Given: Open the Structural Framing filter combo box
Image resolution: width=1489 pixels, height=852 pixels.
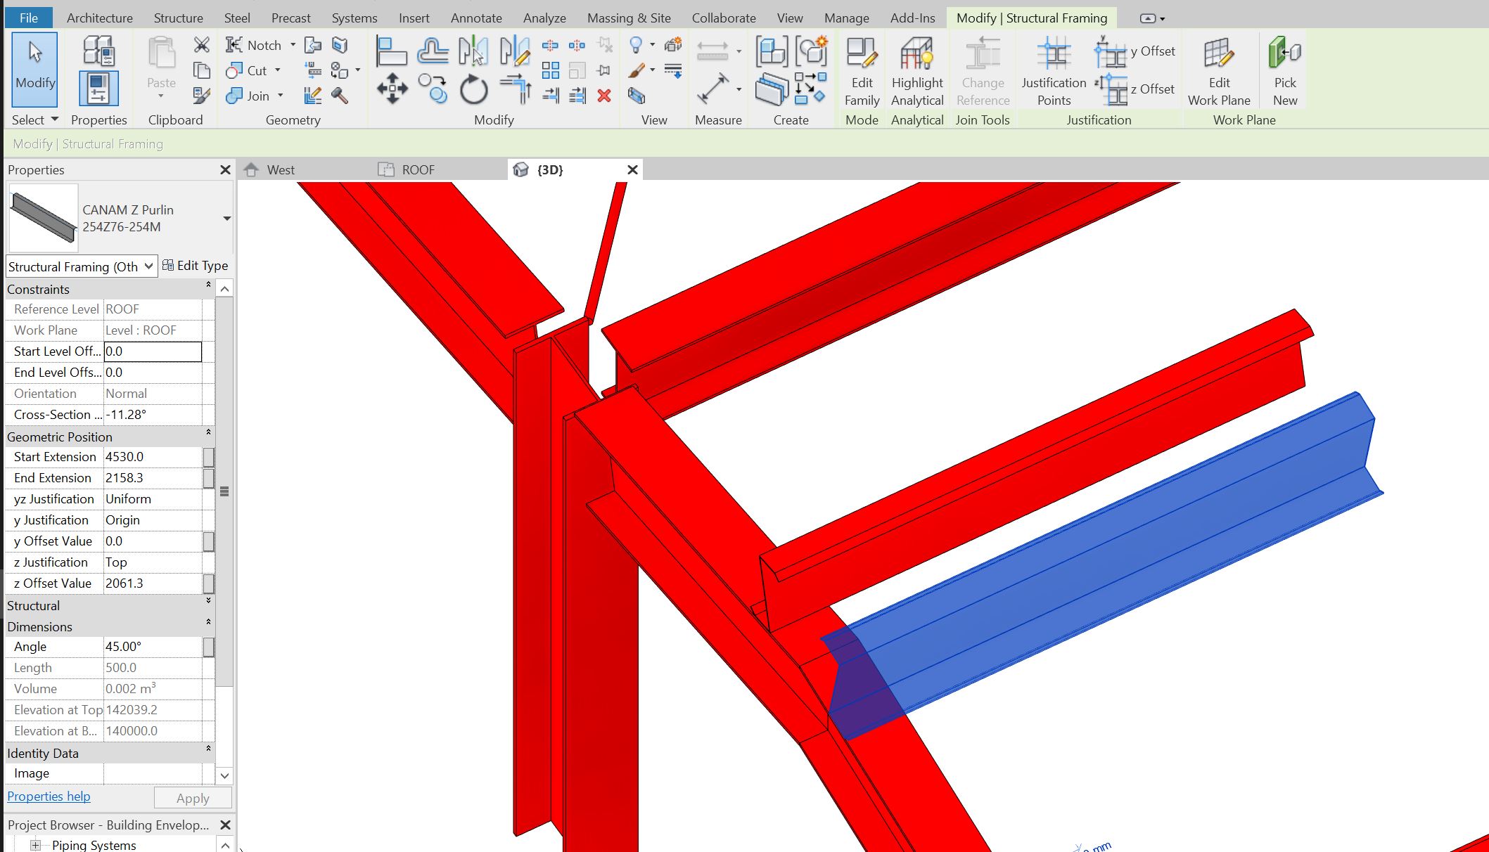Looking at the screenshot, I should pos(148,266).
